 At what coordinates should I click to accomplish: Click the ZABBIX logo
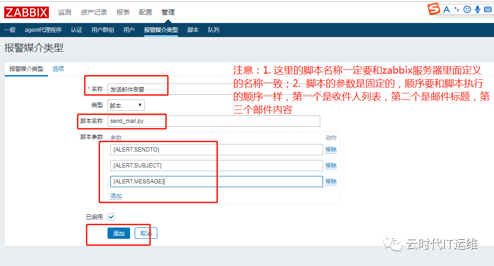click(x=26, y=12)
